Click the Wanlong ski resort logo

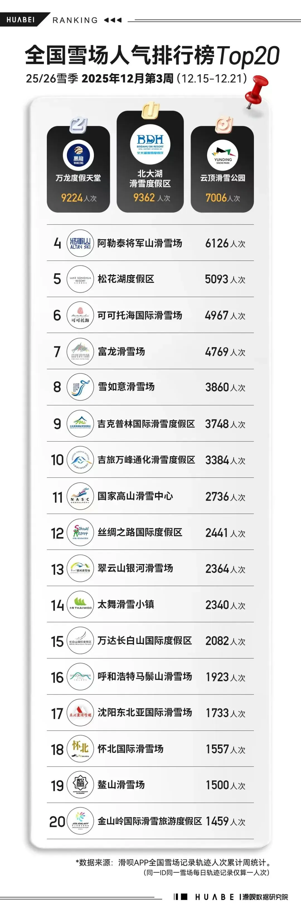tap(78, 156)
